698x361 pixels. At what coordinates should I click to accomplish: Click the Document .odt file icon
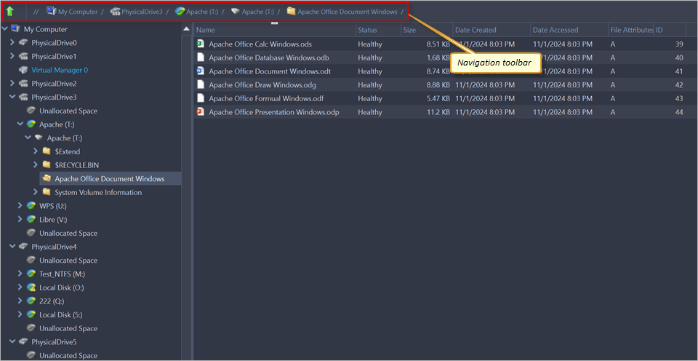point(201,71)
